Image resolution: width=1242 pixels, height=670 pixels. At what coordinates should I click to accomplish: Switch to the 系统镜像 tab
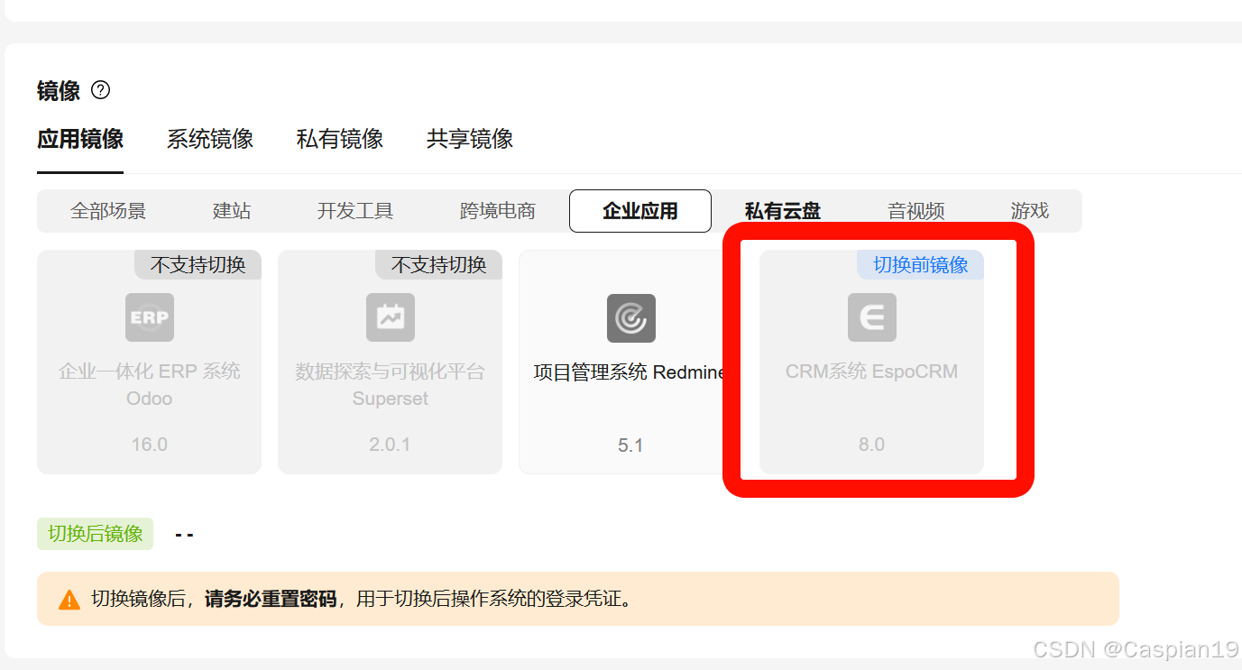(x=210, y=139)
